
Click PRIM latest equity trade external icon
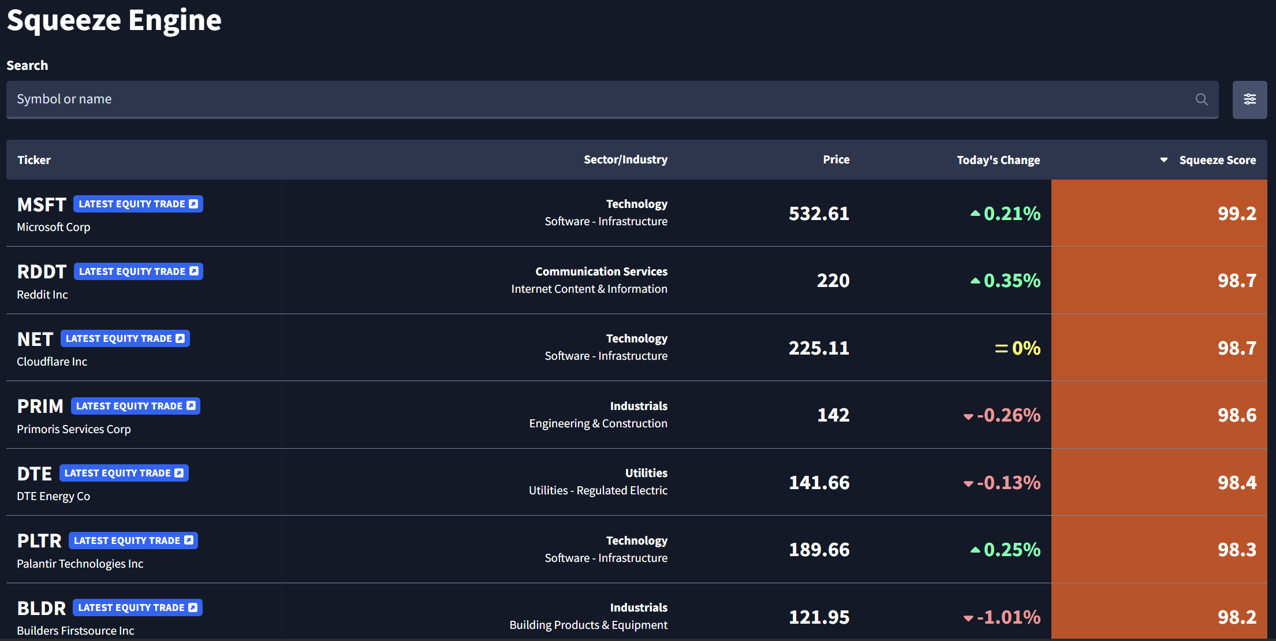coord(191,406)
